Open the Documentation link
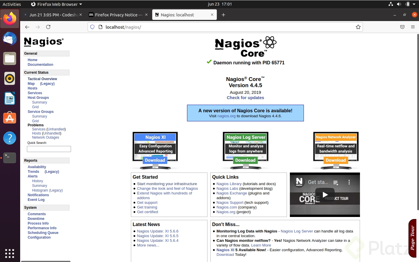The width and height of the screenshot is (419, 262). point(40,65)
